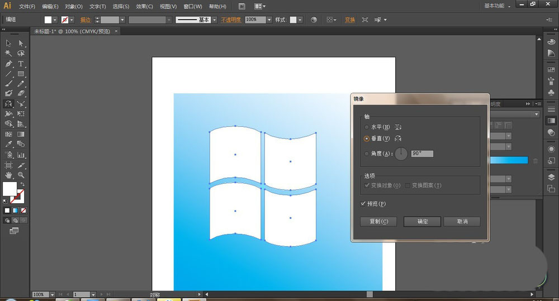Click the 复制(C) button
The height and width of the screenshot is (301, 559).
[x=378, y=222]
